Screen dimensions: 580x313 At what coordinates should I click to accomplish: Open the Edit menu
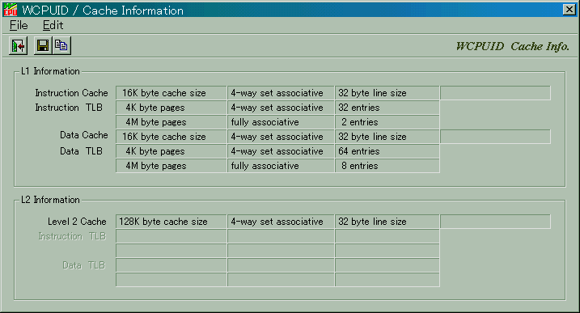click(x=53, y=25)
